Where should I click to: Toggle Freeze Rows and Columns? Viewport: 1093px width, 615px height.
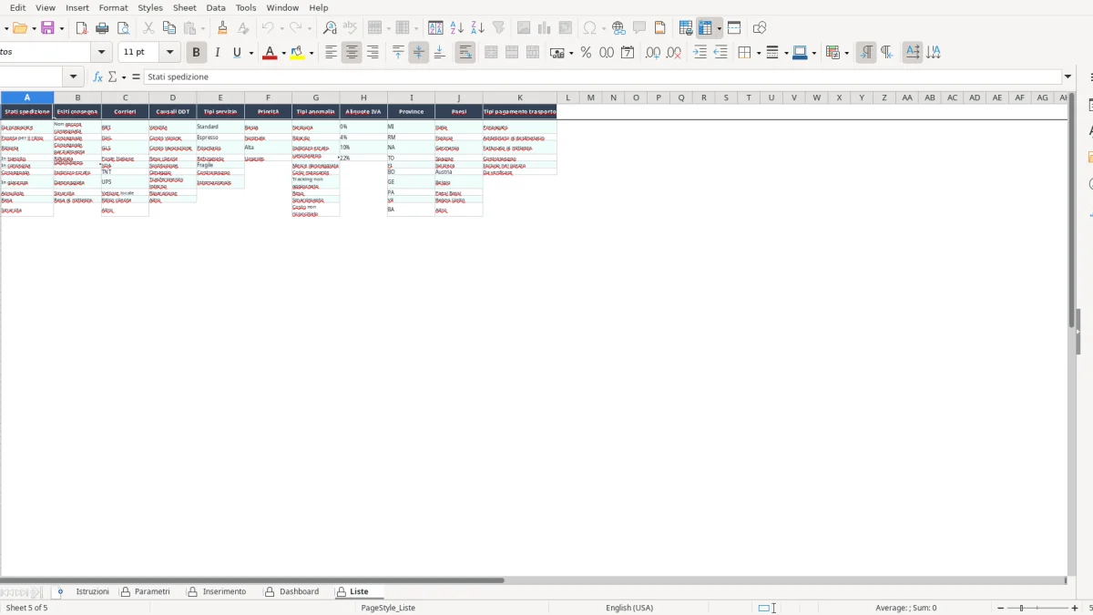tap(706, 28)
